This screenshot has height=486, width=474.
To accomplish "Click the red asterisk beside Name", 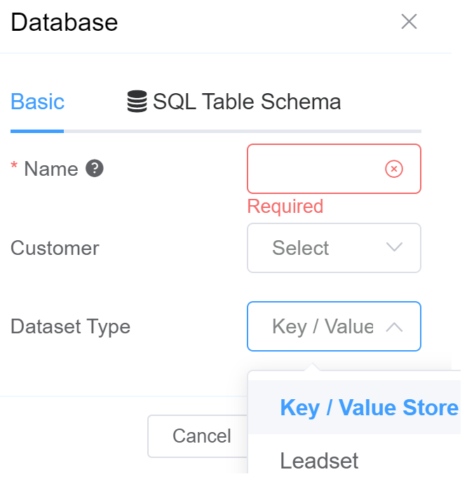I will (x=14, y=168).
